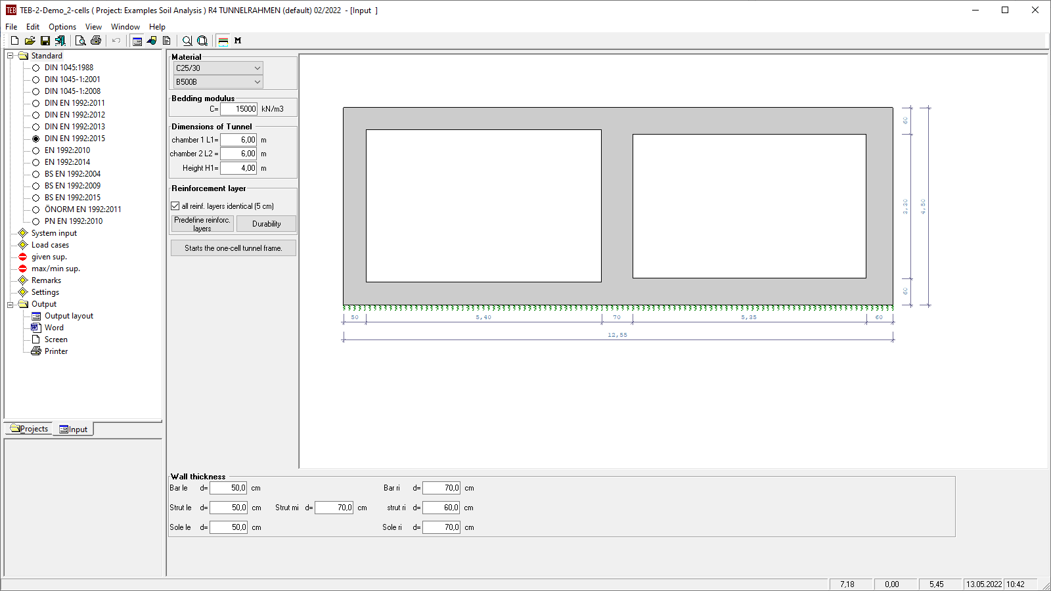This screenshot has width=1051, height=591.
Task: Click the shapes graphic view icon
Action: pyautogui.click(x=152, y=41)
